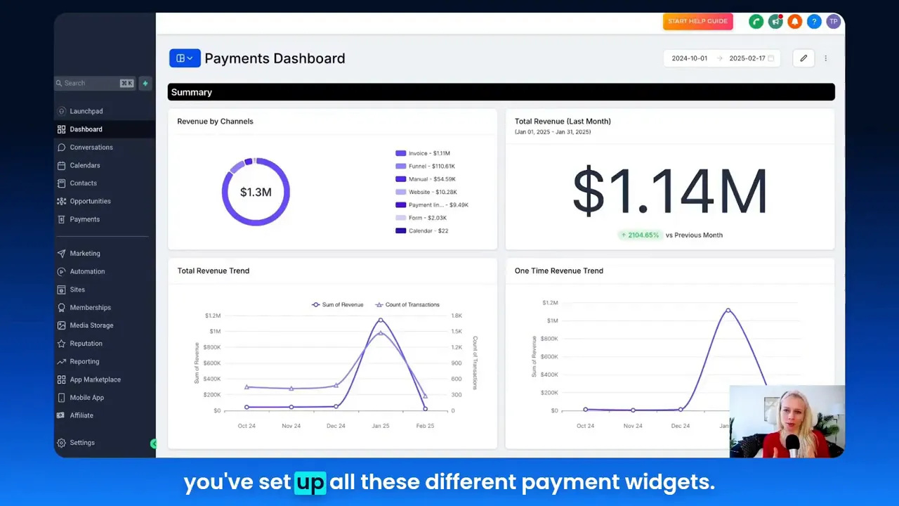Image resolution: width=899 pixels, height=506 pixels.
Task: Toggle Calendar - $22 legend entry
Action: click(x=422, y=231)
